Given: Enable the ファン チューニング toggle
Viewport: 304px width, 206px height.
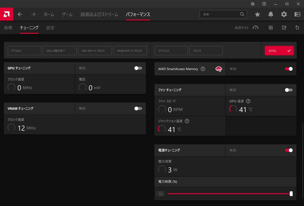Looking at the screenshot, I should (289, 90).
